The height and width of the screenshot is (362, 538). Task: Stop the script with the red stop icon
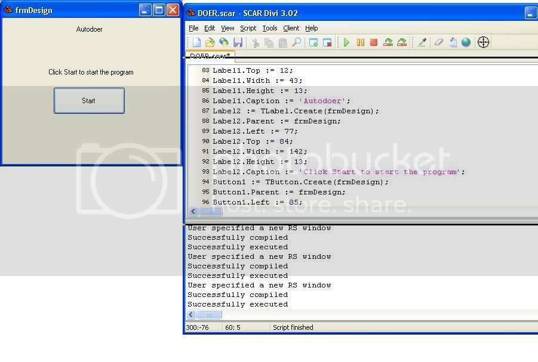(x=374, y=42)
